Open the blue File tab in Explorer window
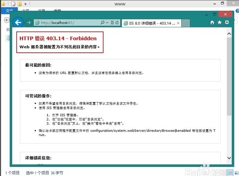 (x=9, y=11)
